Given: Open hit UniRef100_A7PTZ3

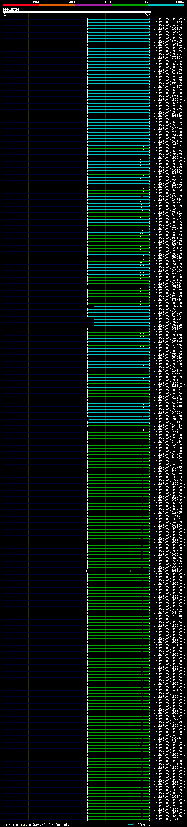Looking at the screenshot, I should pyautogui.click(x=167, y=22).
